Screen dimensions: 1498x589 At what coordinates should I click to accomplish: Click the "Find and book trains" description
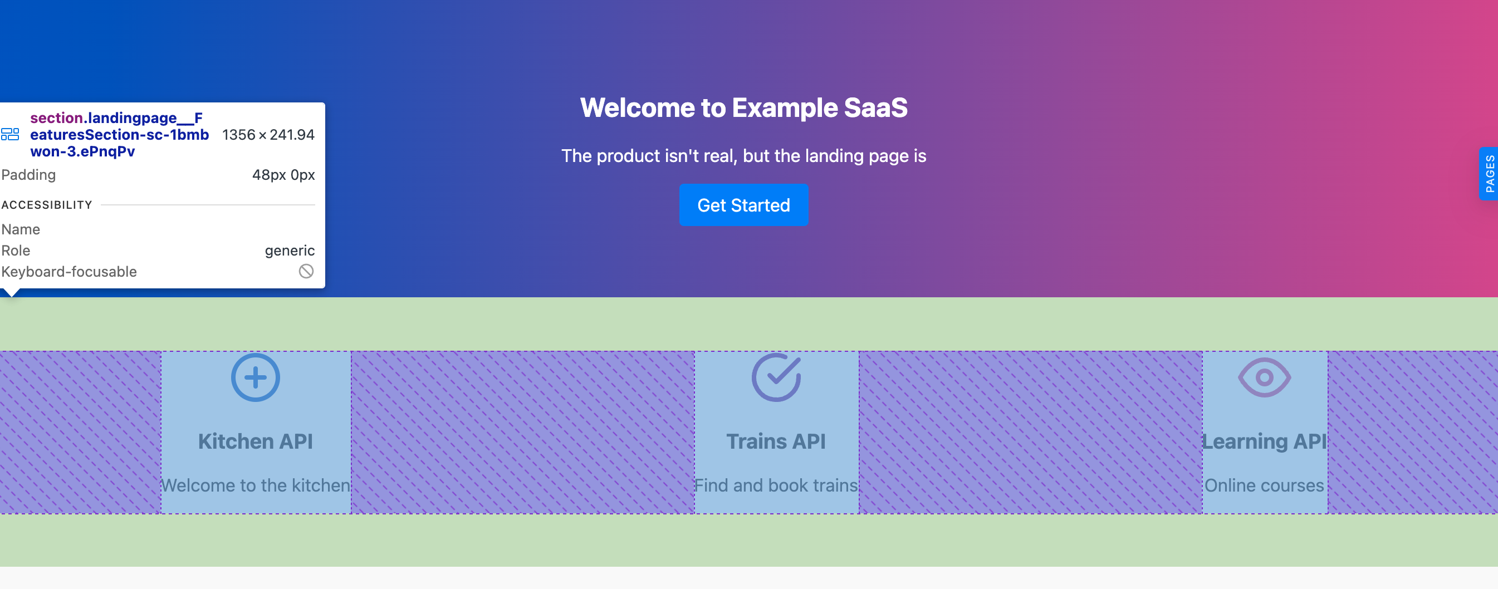(x=776, y=485)
